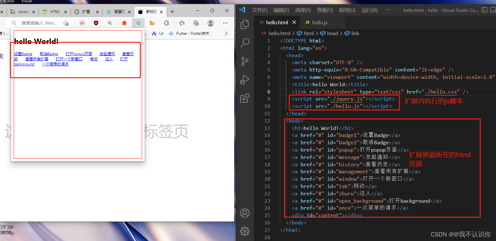Open the Run and Debug view

[x=245, y=79]
